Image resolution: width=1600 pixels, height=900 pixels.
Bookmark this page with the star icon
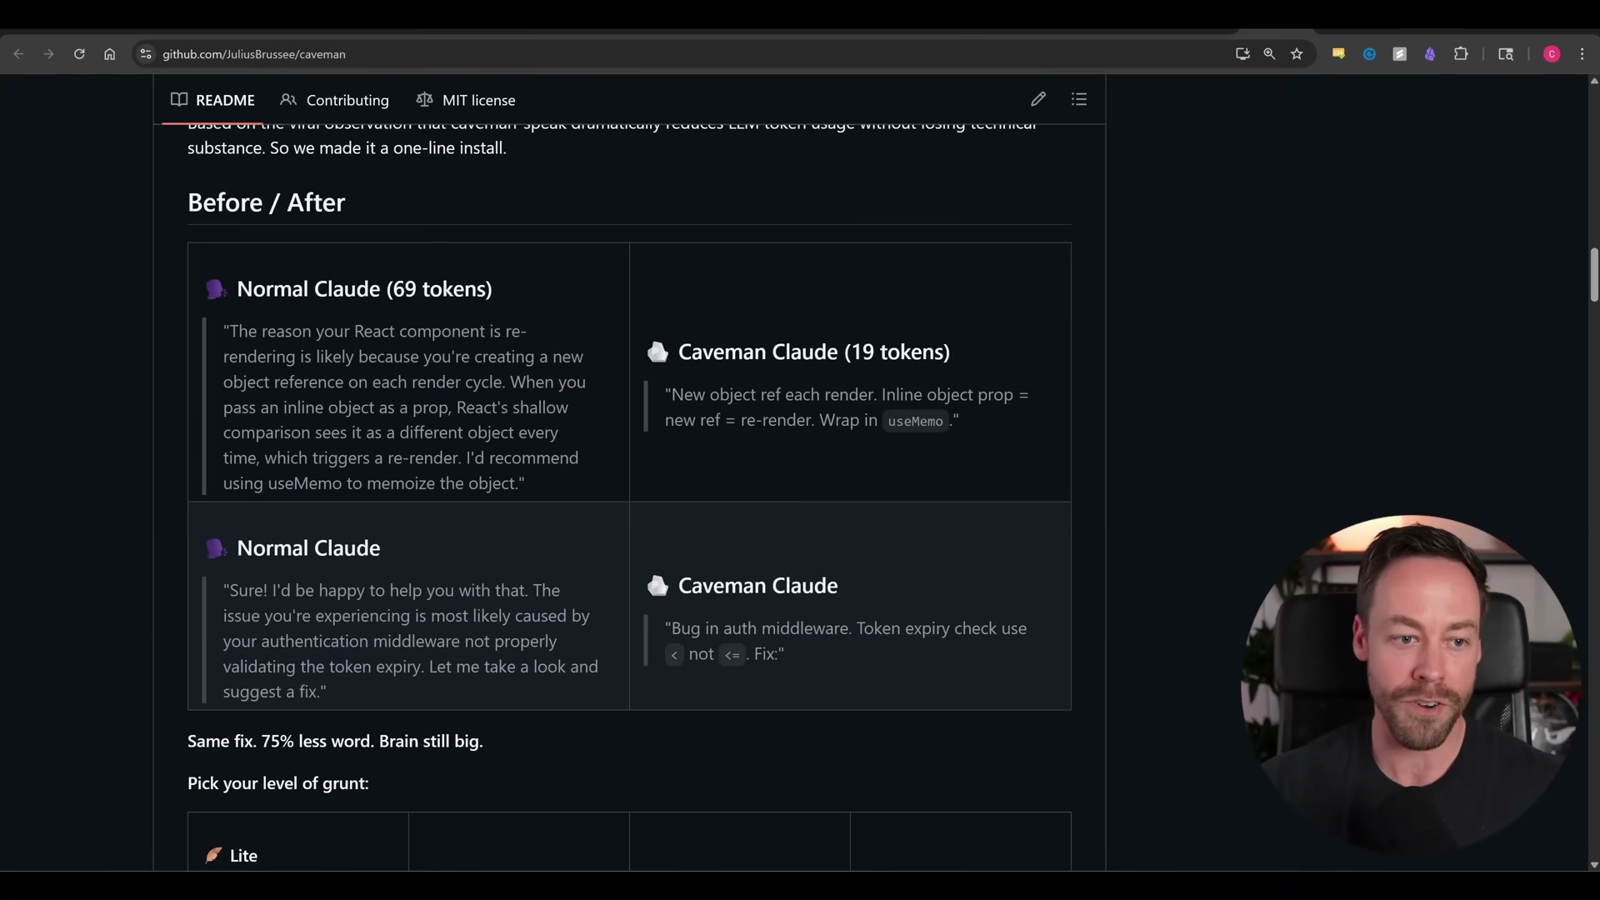(1297, 54)
